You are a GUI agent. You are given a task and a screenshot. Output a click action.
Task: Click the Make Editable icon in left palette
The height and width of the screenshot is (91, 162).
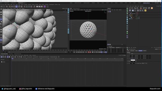coord(1,9)
